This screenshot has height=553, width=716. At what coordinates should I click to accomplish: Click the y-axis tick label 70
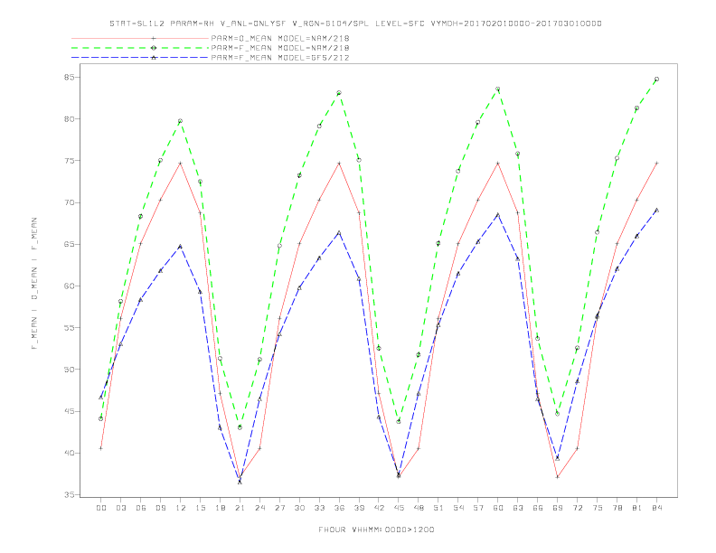coord(69,202)
